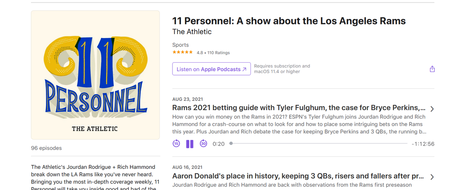Click the remaining time -1:12:56
The image size is (458, 190).
(423, 144)
